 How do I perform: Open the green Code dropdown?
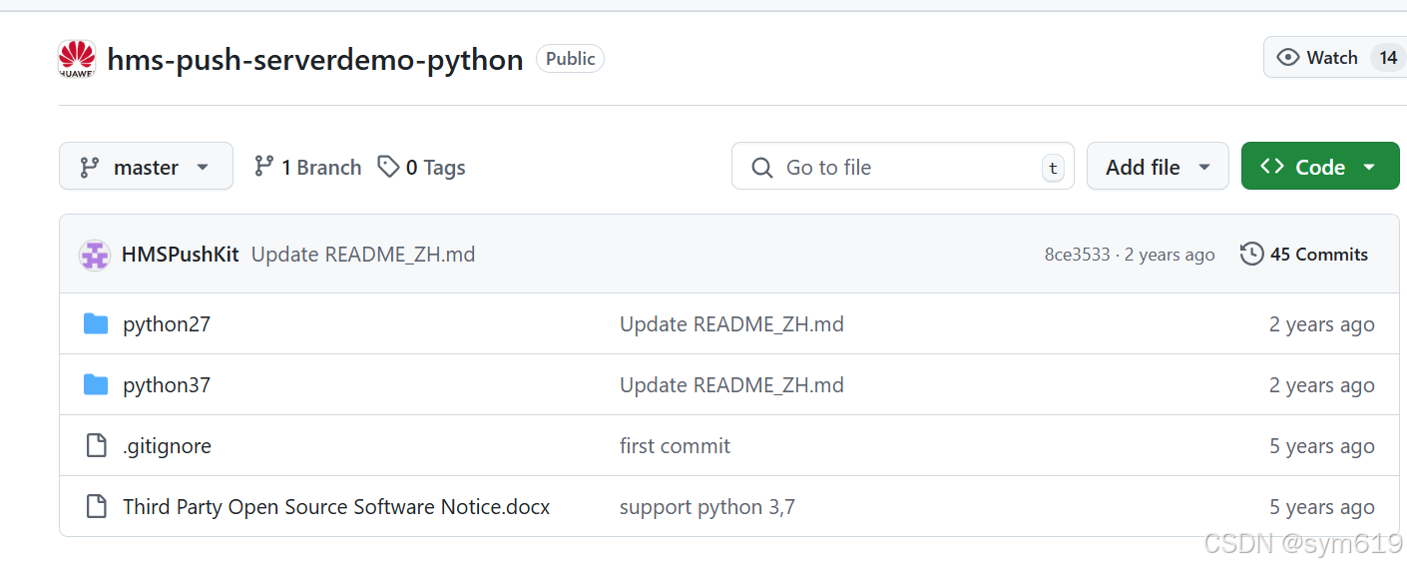(1320, 167)
